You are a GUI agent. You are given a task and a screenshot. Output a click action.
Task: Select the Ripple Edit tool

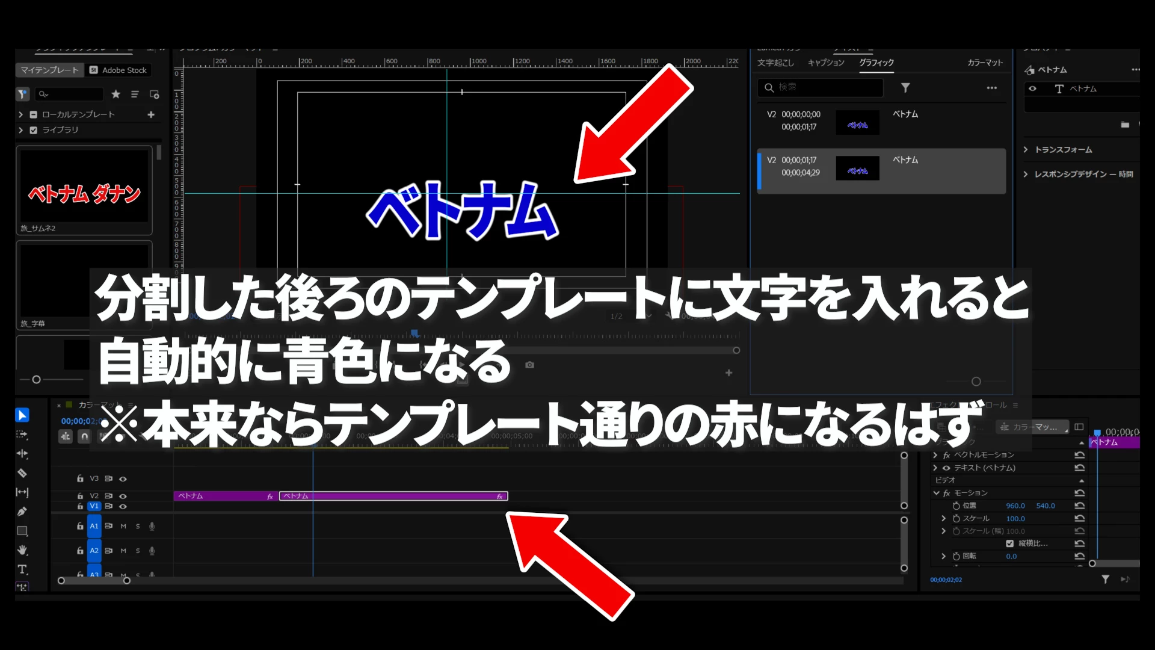(x=22, y=454)
